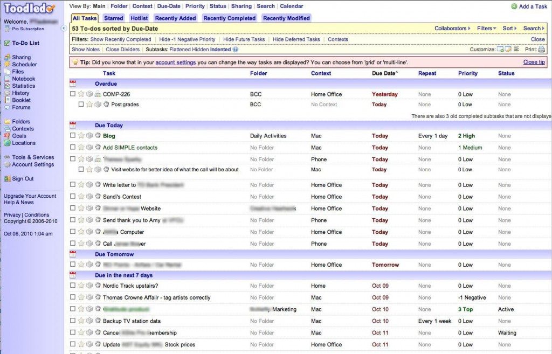The height and width of the screenshot is (354, 552).
Task: Check Backup TV station data checkbox
Action: 73,321
